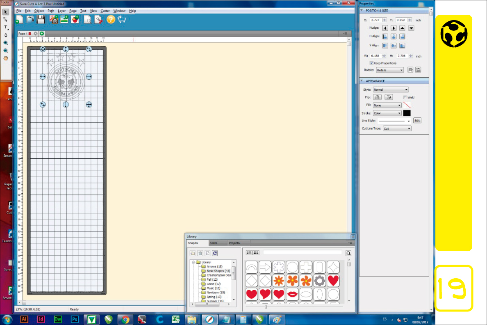Click the X position input field
Image resolution: width=487 pixels, height=325 pixels.
376,20
